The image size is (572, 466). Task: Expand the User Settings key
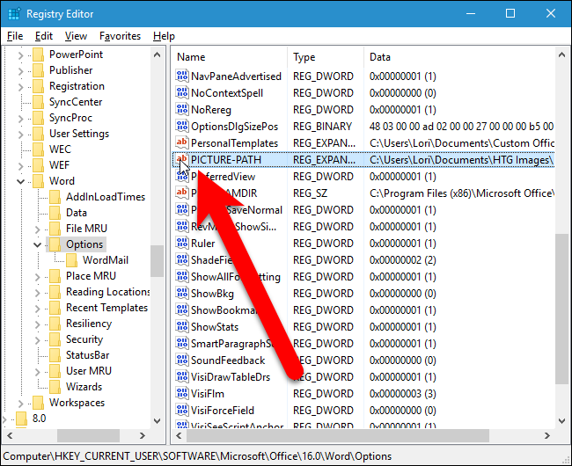pyautogui.click(x=20, y=135)
